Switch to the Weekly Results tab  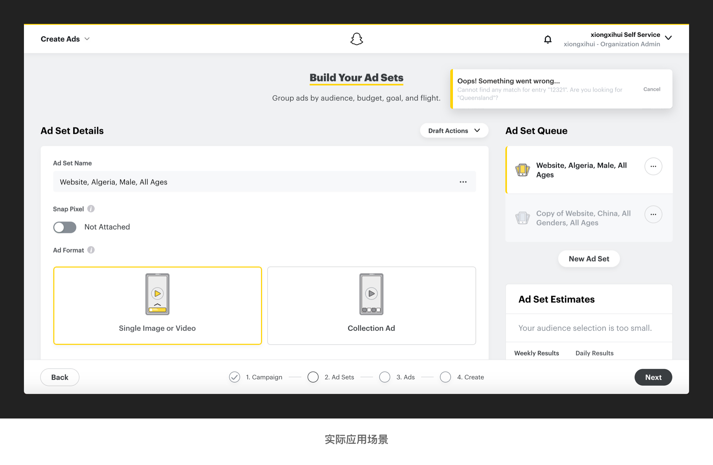pos(536,353)
